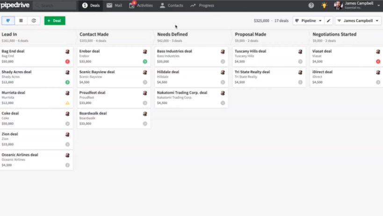This screenshot has height=216, width=383.
Task: Switch to pipeline board view
Action: pyautogui.click(x=8, y=21)
